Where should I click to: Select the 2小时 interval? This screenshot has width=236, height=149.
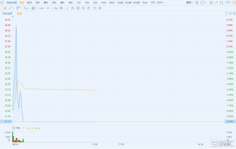click(128, 3)
